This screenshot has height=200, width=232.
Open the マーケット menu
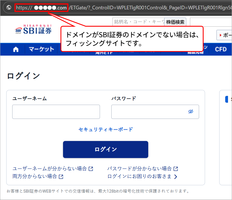[x=41, y=49]
